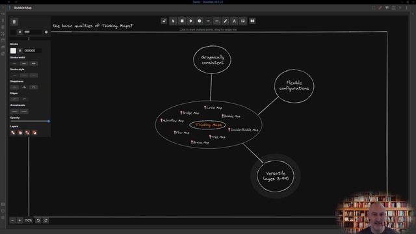Viewport: 416px width, 234px height.
Task: Open the end arrowhead picker
Action: click(24, 111)
